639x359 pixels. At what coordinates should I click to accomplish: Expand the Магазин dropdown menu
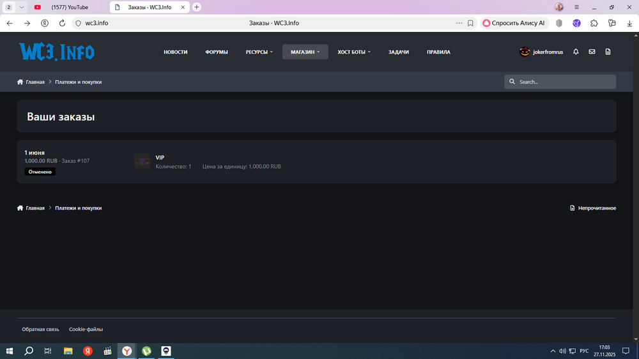click(305, 52)
